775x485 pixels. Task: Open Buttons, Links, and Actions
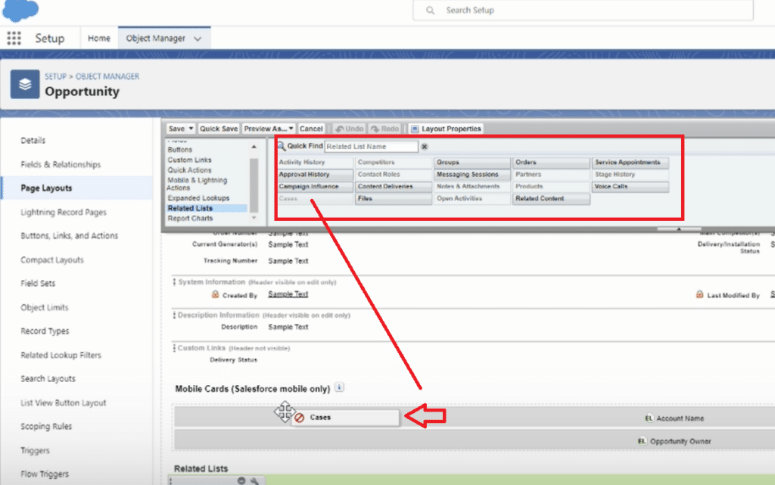pyautogui.click(x=69, y=236)
